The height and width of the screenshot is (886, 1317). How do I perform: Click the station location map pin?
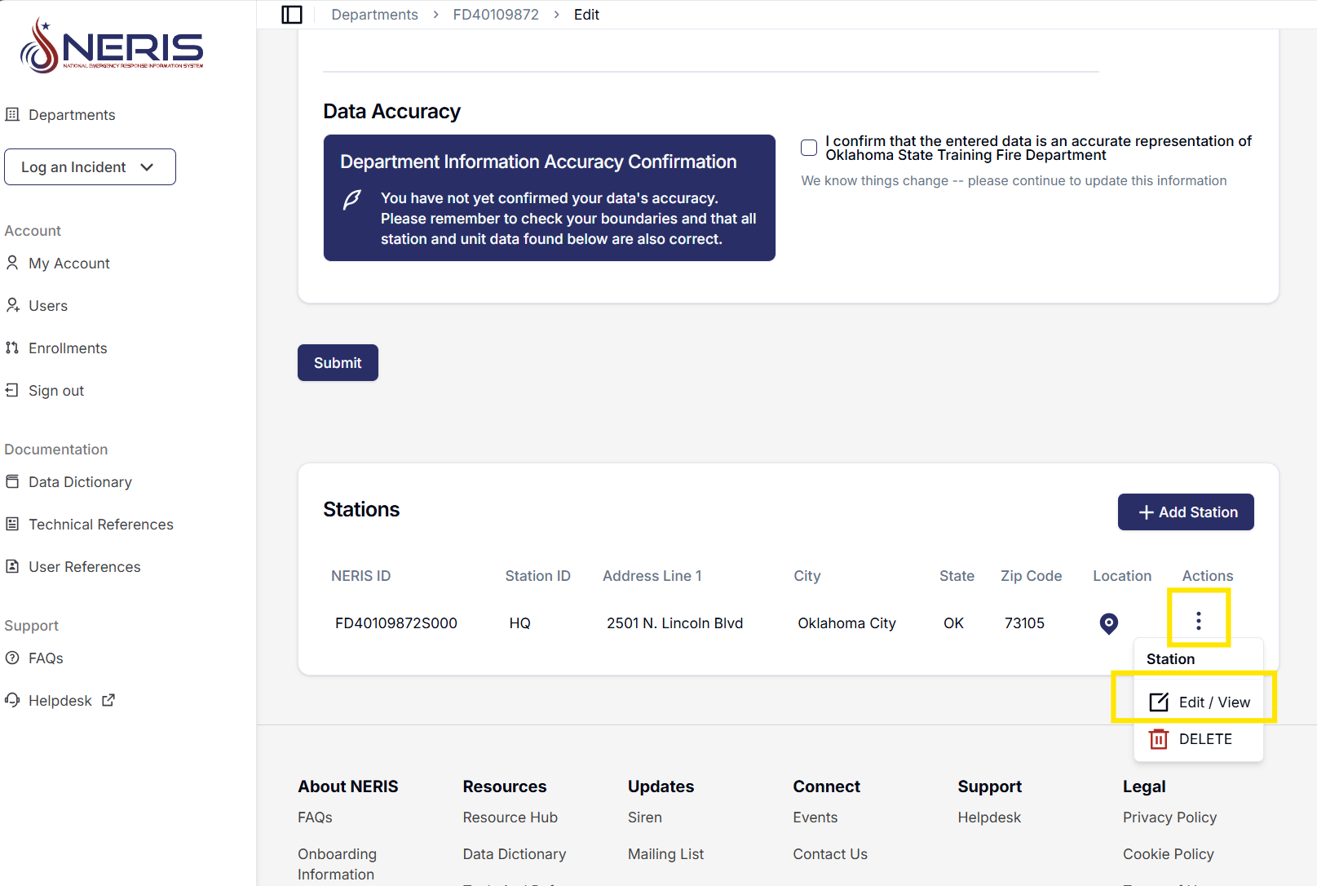1108,623
